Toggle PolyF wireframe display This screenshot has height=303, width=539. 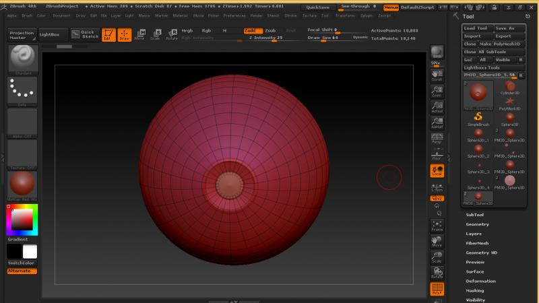437,289
